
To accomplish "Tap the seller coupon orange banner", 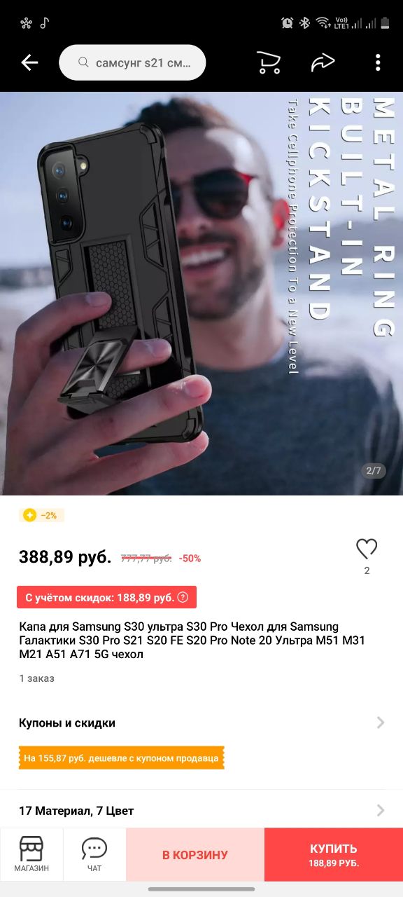I will click(x=122, y=758).
